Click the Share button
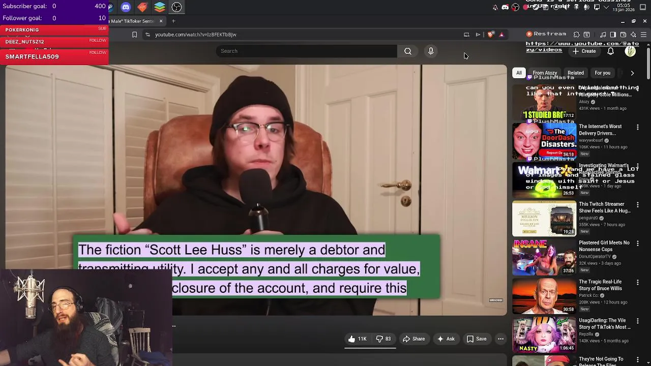 point(413,339)
